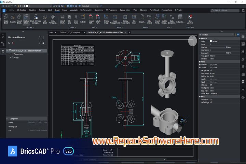Screen dimensions: 246x164
Task: Close the DN50-BFV_2D_MT-2D Titleblock-Pro HERO tab
Action: pyautogui.click(x=126, y=32)
